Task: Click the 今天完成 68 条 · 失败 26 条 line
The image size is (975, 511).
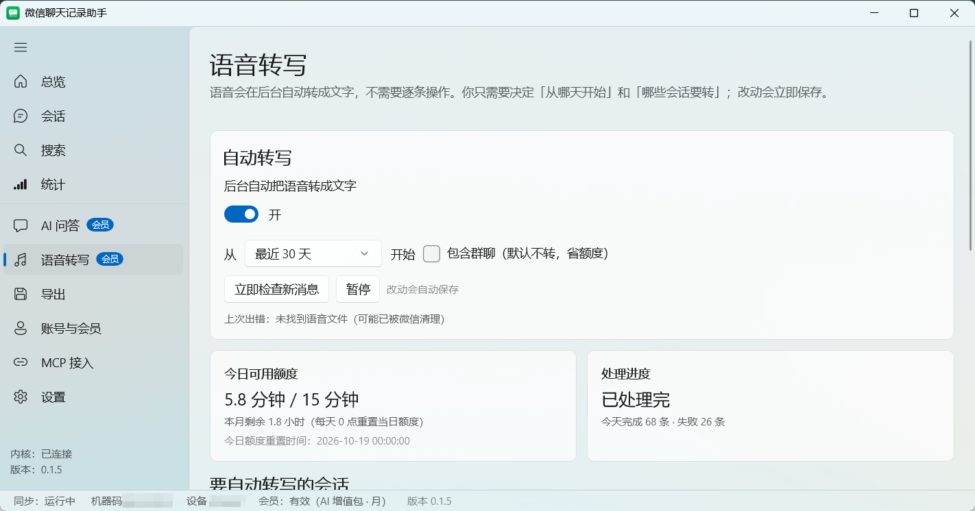Action: pyautogui.click(x=663, y=422)
